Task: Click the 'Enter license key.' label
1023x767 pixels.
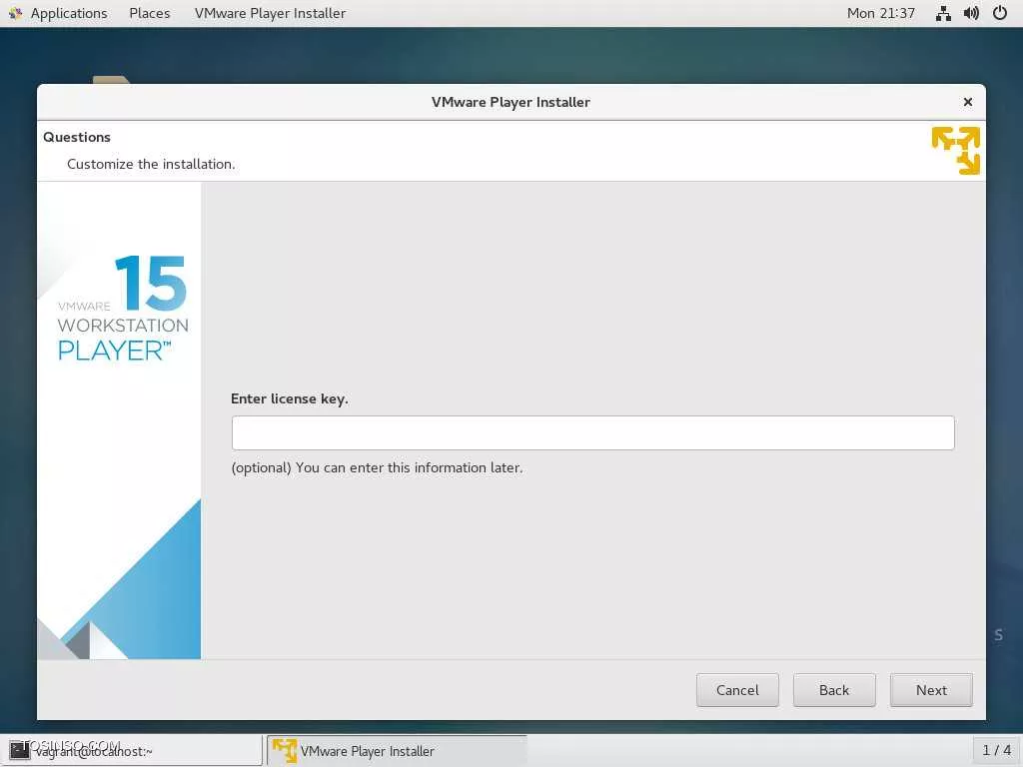Action: pos(290,398)
